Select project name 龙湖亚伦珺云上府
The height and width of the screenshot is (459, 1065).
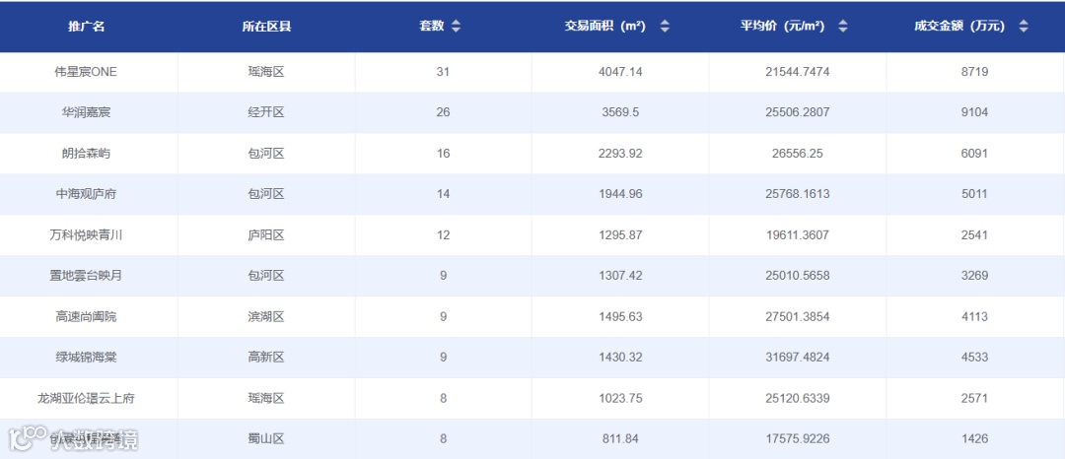86,398
